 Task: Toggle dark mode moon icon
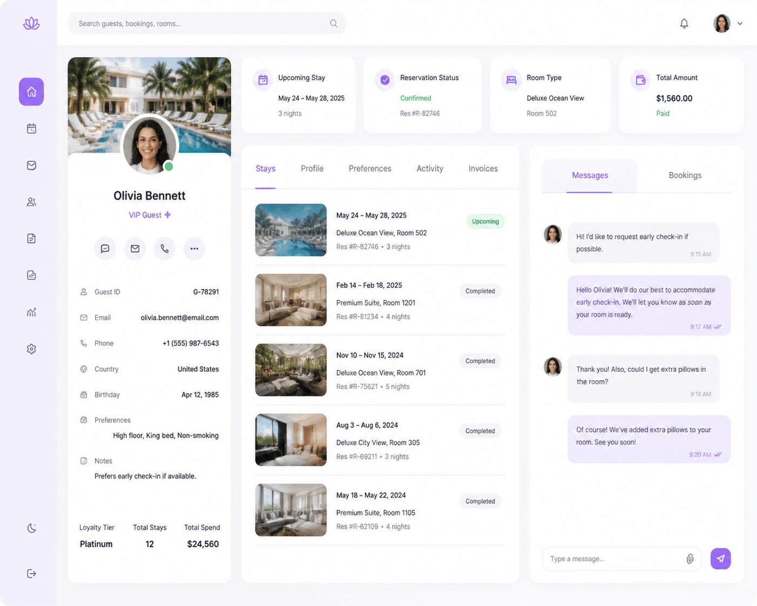coord(31,528)
